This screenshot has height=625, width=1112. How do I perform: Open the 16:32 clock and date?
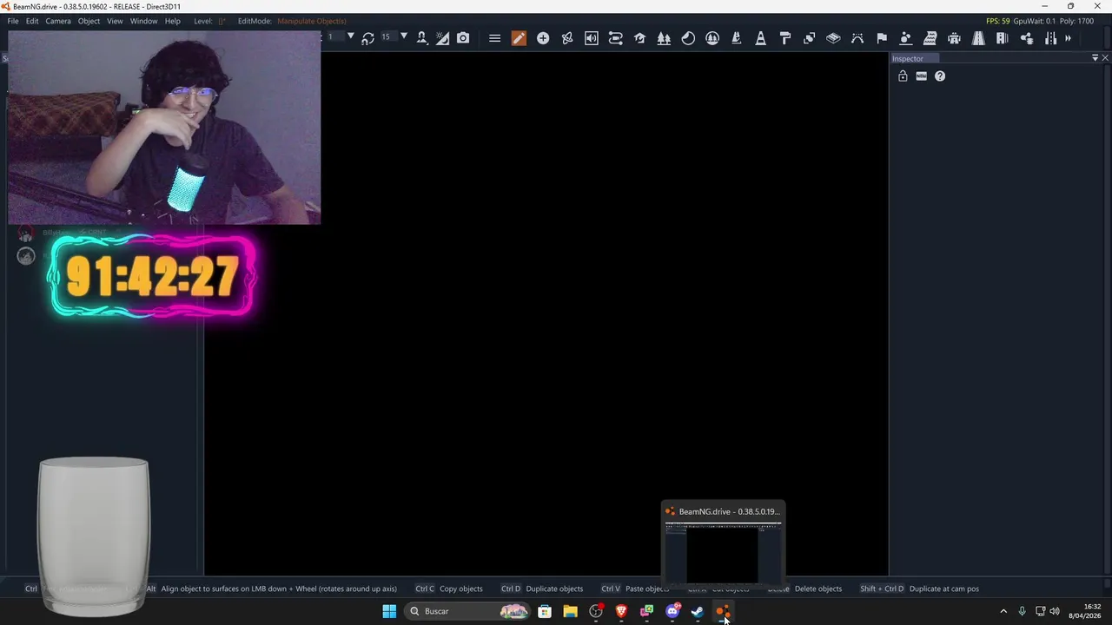[1086, 611]
